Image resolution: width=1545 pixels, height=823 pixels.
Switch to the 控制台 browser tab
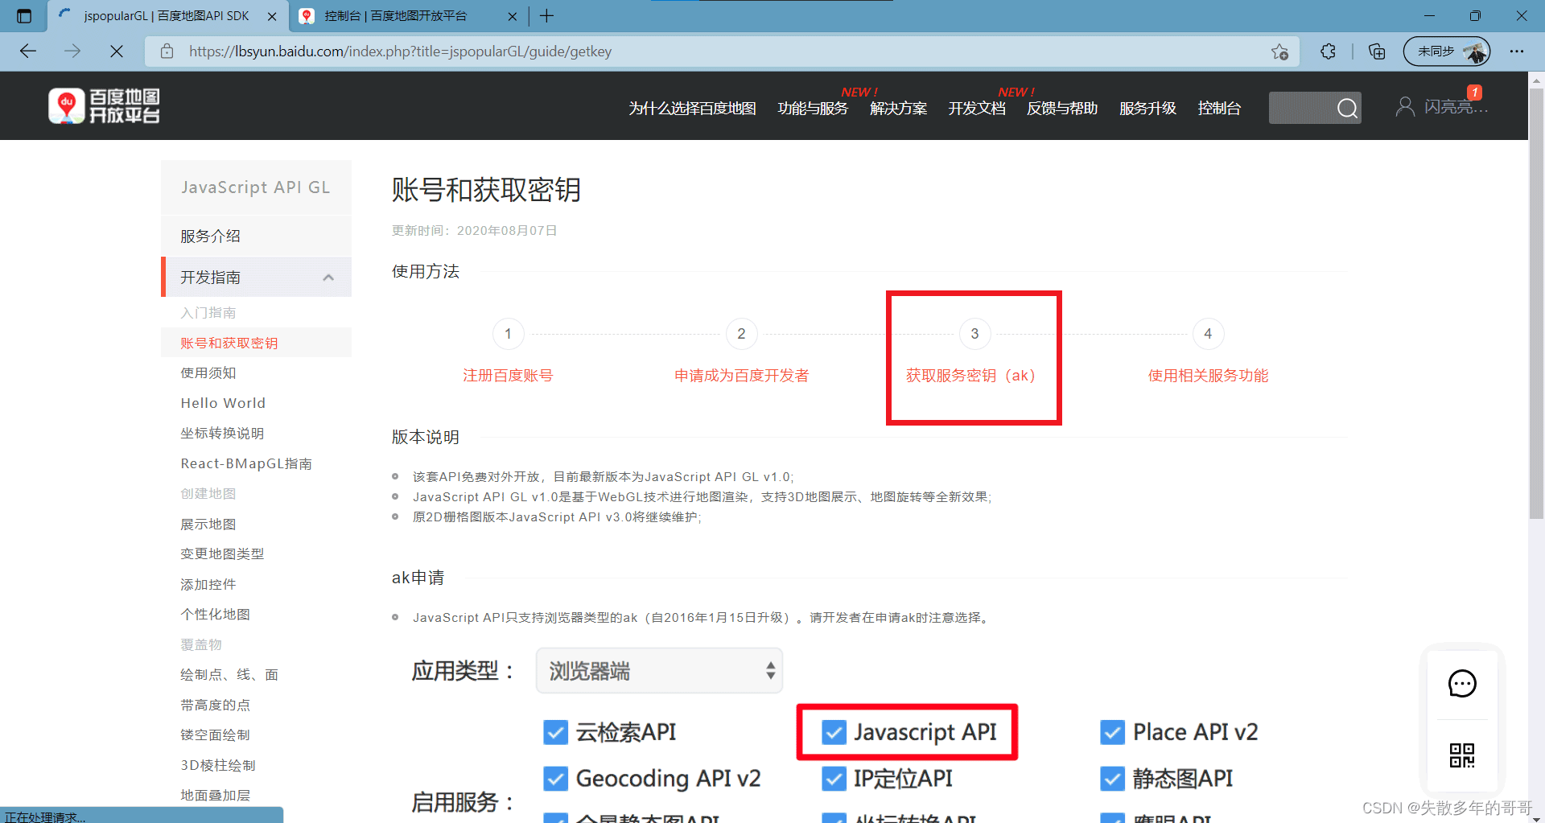tap(396, 16)
